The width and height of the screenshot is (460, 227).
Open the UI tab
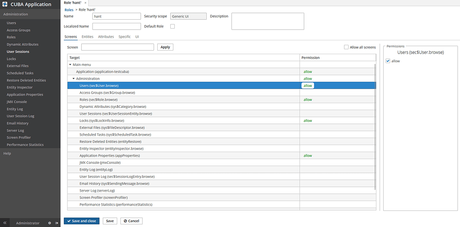(137, 37)
